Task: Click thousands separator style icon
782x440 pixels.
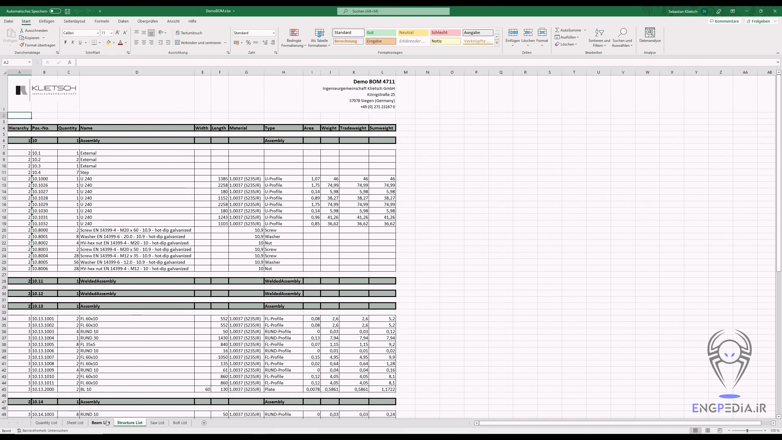Action: (x=256, y=42)
